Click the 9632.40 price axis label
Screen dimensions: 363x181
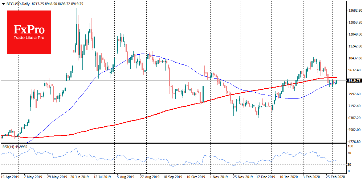pos(354,70)
